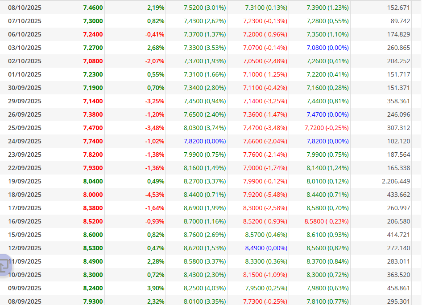The height and width of the screenshot is (305, 422).
Task: Select volume 89.742 for 07/10/2025
Action: (400, 21)
